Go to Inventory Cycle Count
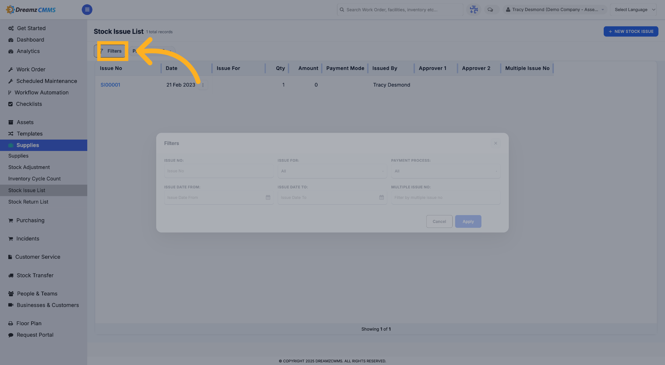This screenshot has height=365, width=665. tap(34, 179)
